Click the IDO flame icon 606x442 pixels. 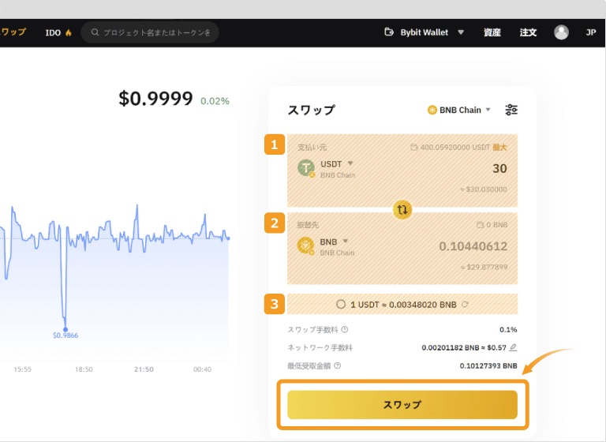point(69,32)
